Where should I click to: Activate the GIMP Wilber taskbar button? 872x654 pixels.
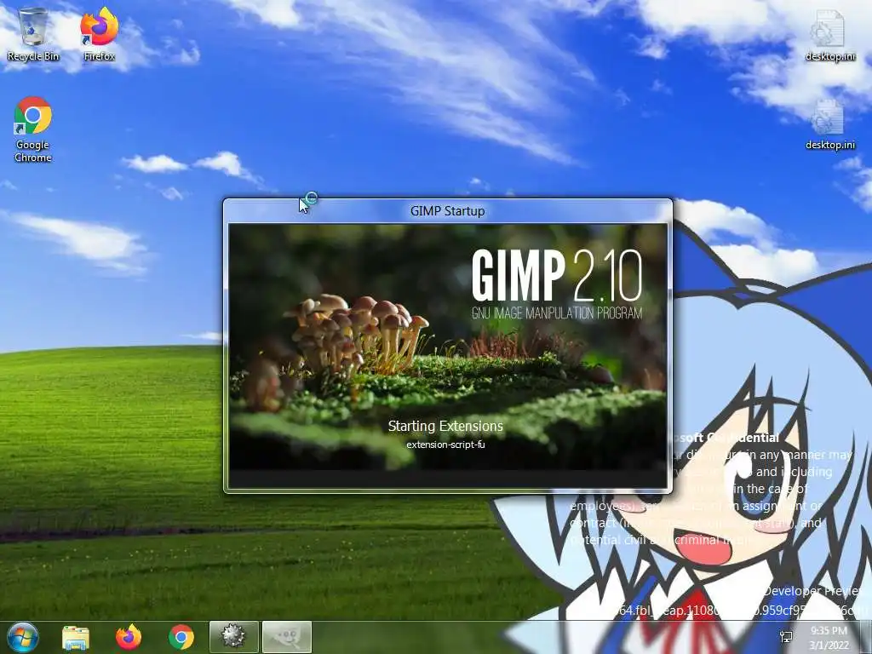pyautogui.click(x=286, y=637)
